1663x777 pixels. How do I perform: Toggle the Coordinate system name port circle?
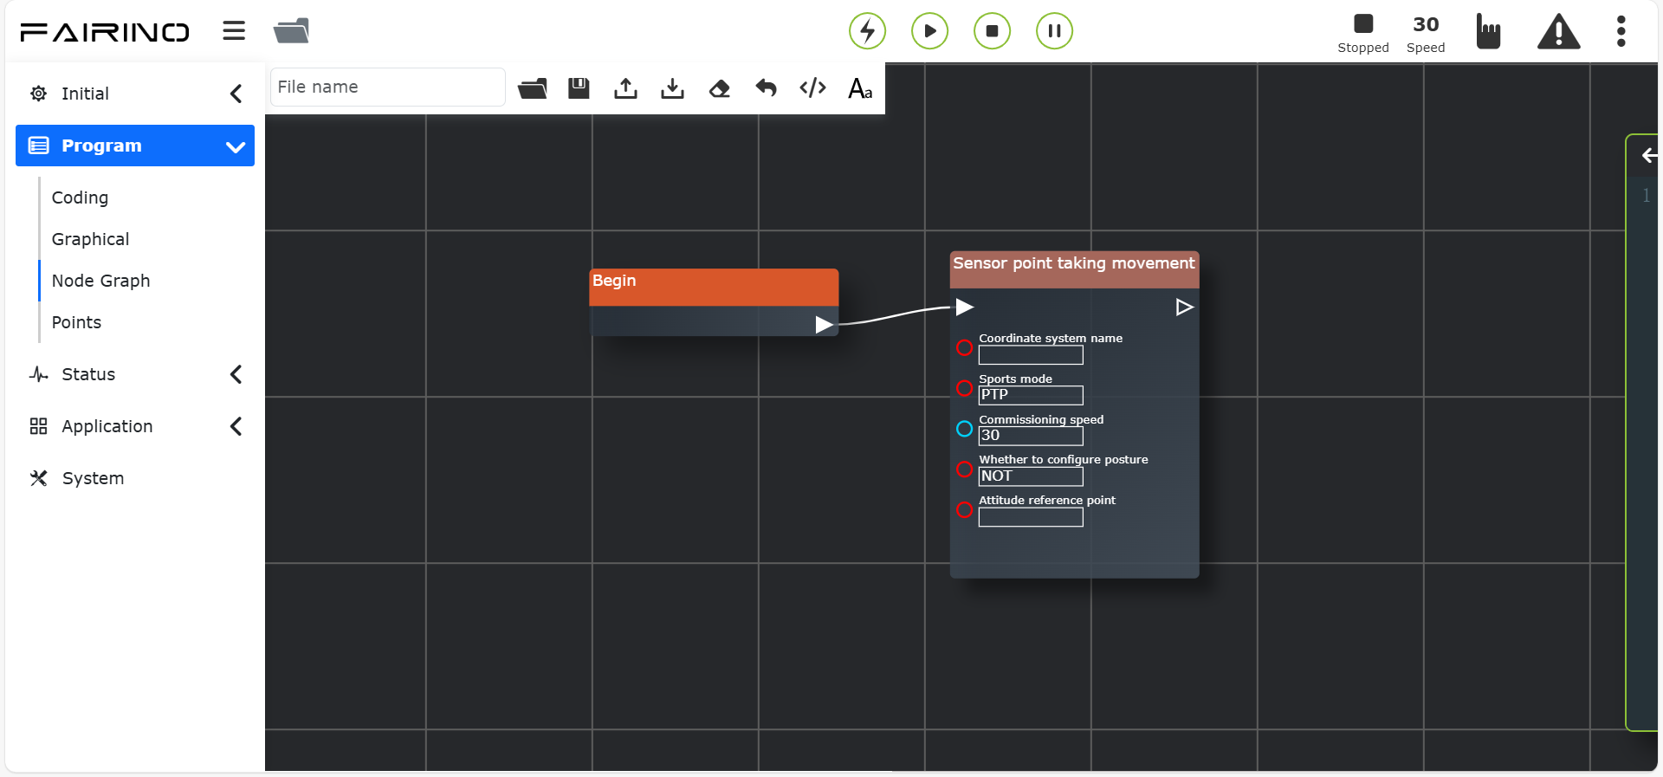964,347
